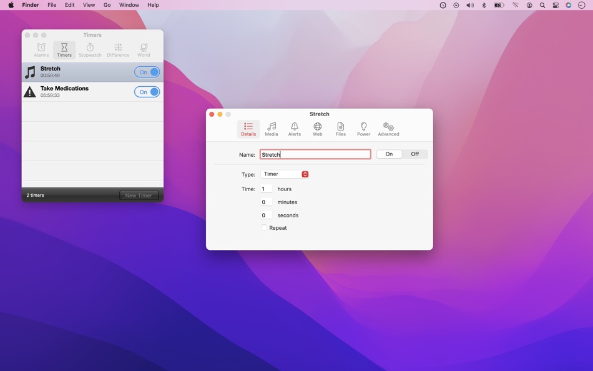Open the World clock view

[143, 49]
